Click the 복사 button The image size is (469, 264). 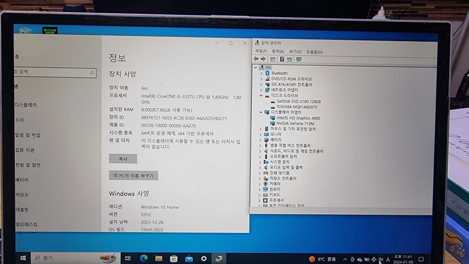tap(123, 159)
